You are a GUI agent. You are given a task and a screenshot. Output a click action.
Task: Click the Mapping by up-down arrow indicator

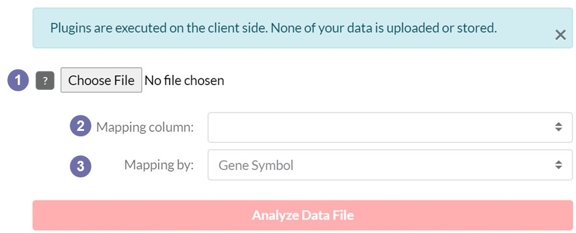coord(558,165)
